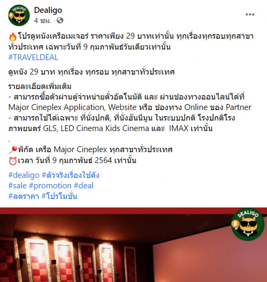The image size is (267, 282).
Task: Click the #sale hashtag
Action: coord(17,185)
